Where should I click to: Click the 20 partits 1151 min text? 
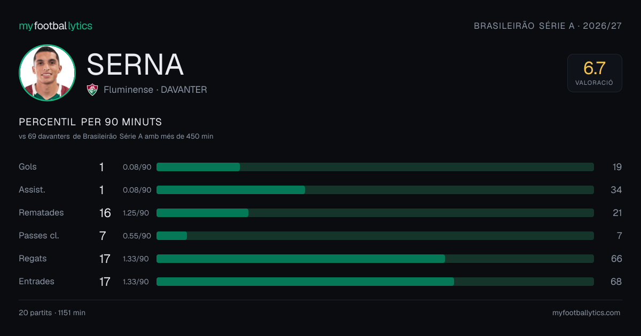coord(52,313)
